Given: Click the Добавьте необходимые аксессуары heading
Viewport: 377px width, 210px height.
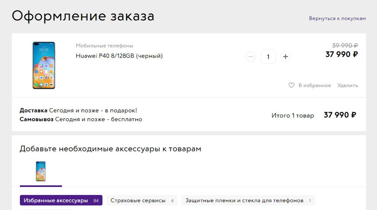Looking at the screenshot, I should (110, 149).
